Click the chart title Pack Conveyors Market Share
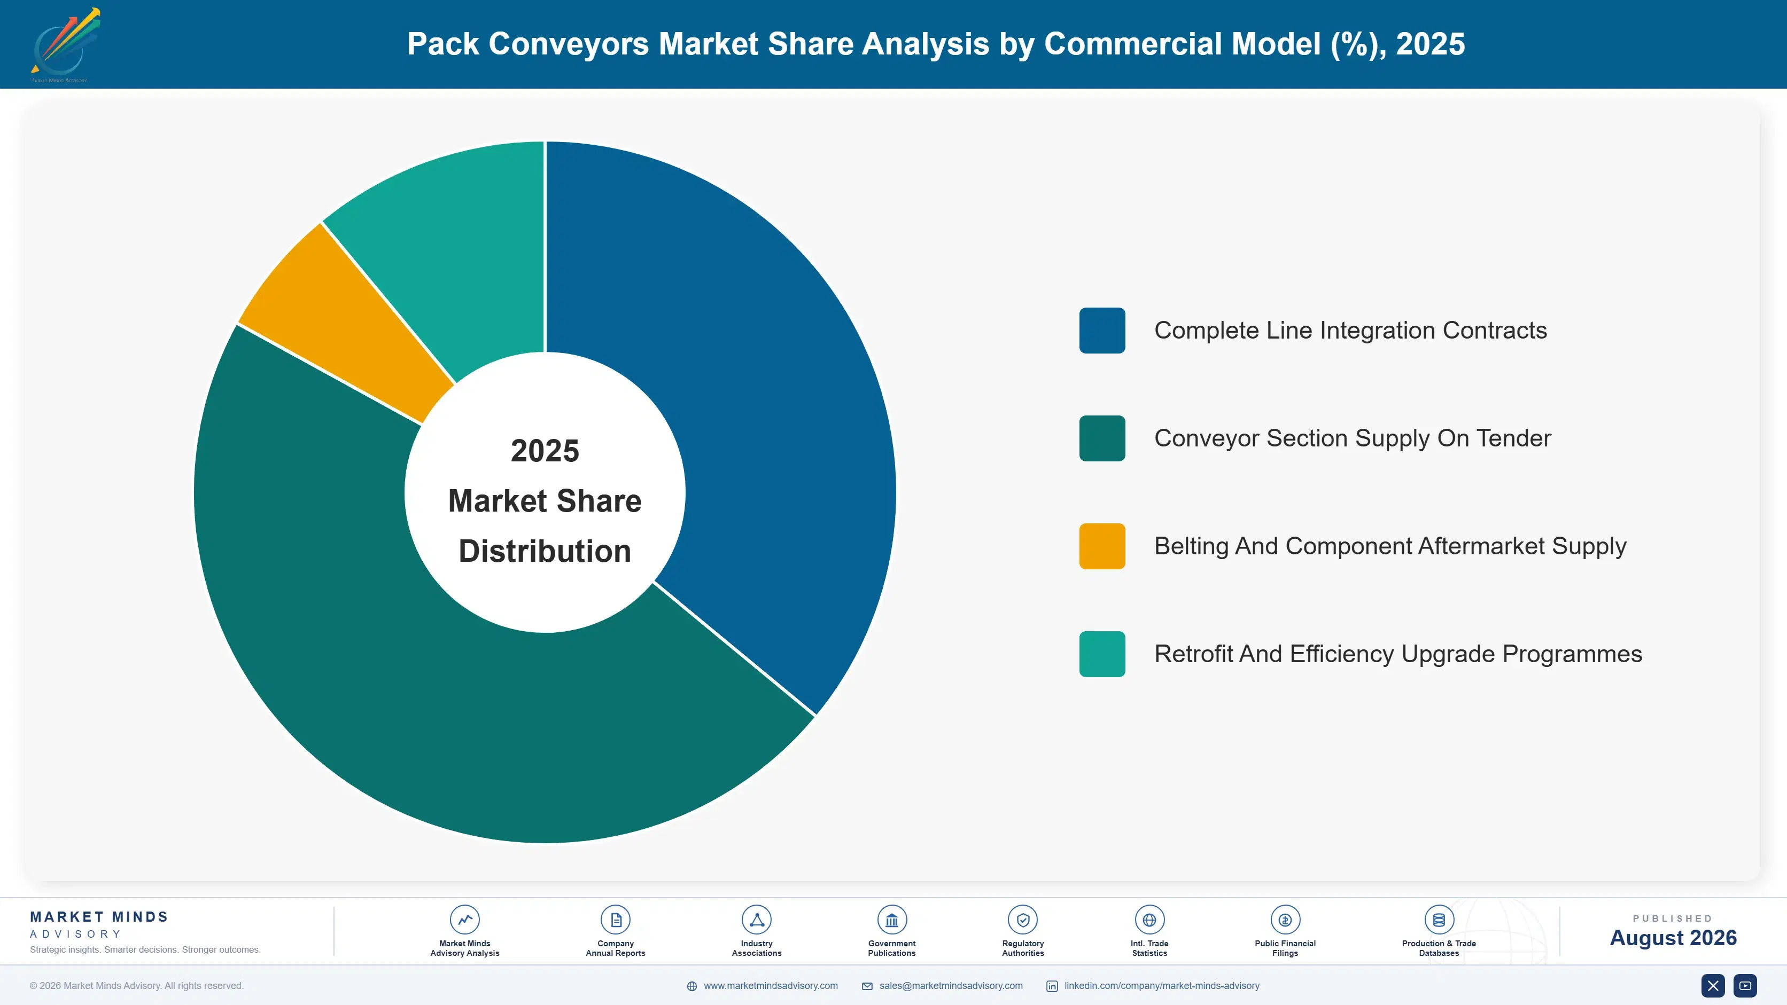This screenshot has width=1787, height=1005. tap(936, 44)
